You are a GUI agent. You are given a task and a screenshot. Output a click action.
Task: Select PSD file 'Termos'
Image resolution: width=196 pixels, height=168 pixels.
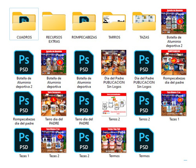tap(144, 140)
